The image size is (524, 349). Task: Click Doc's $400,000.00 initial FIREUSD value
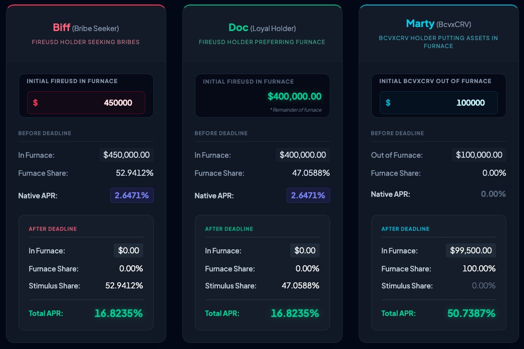[295, 97]
